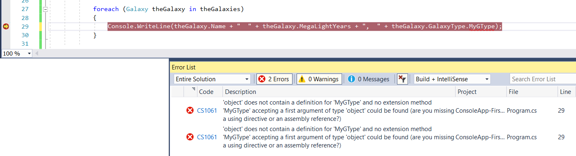Click Program.cs in the second error row

522,137
